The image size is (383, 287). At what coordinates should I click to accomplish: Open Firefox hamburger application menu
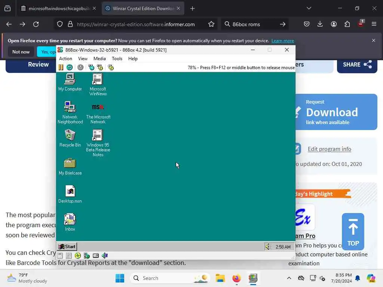point(374,24)
